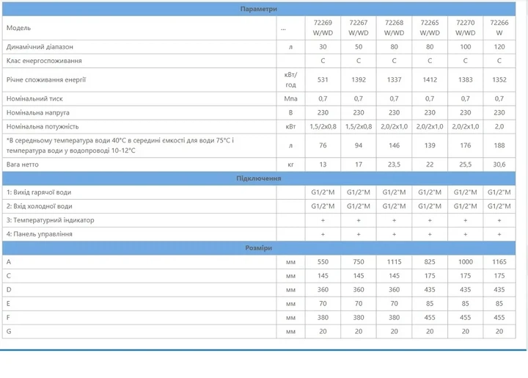Click the кВт/год unit cell
The width and height of the screenshot is (528, 378).
click(x=290, y=80)
